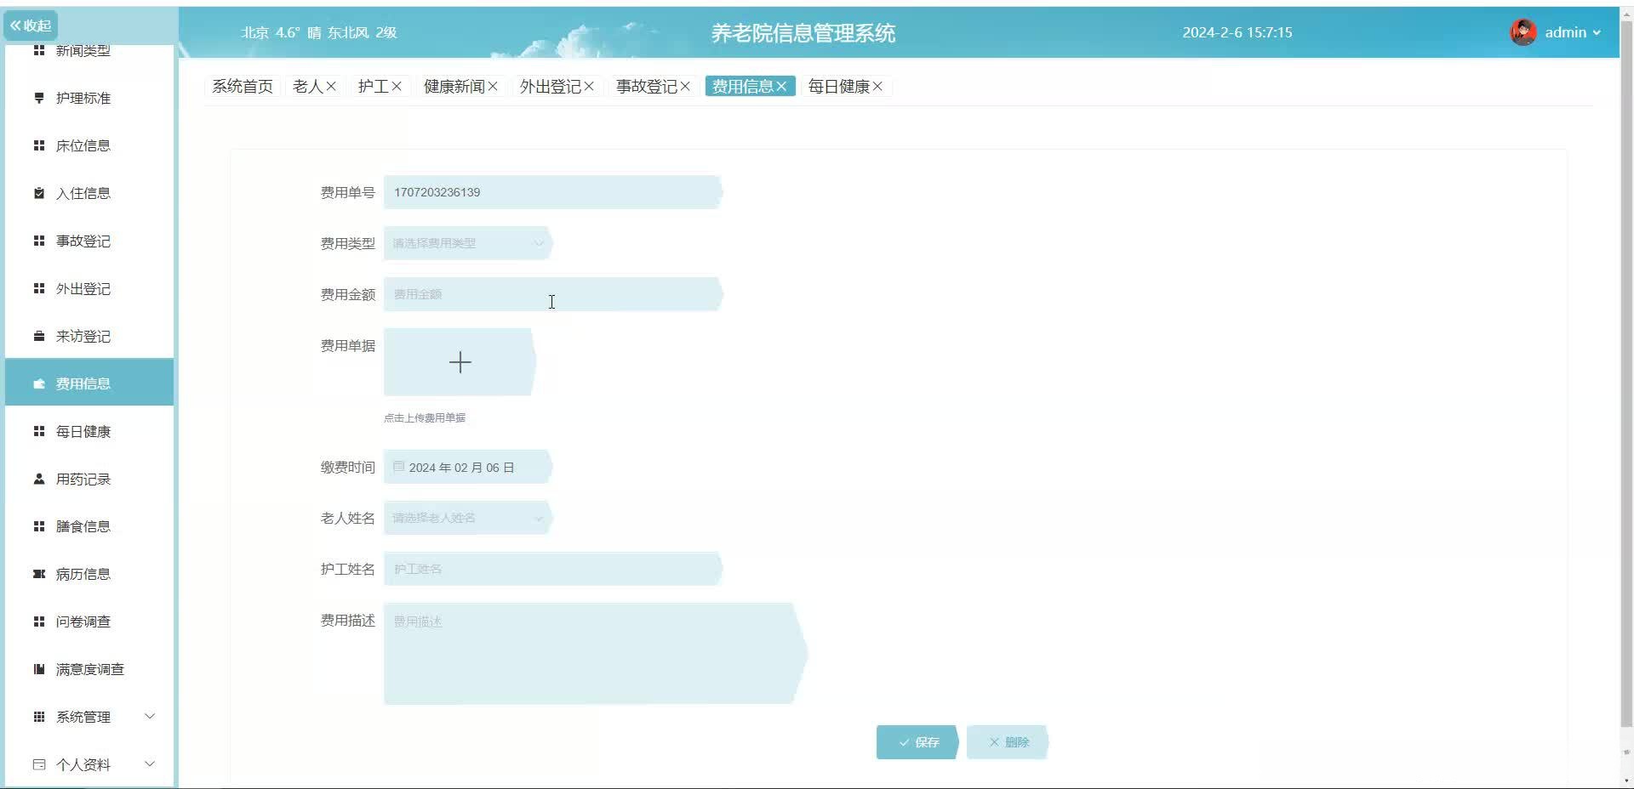
Task: Open the 费用类型 dropdown
Action: [x=466, y=243]
